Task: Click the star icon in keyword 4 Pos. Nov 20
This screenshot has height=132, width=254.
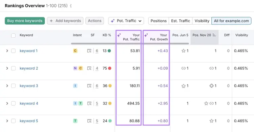Action: pyautogui.click(x=206, y=103)
